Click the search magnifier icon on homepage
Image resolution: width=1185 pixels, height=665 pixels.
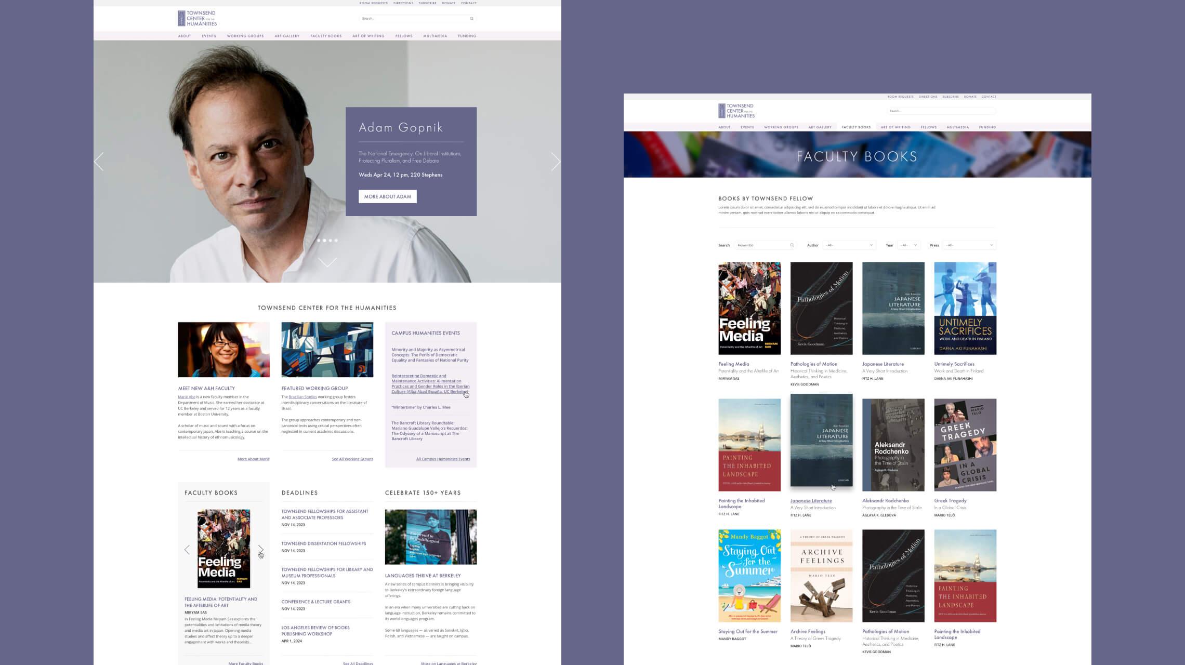(472, 19)
